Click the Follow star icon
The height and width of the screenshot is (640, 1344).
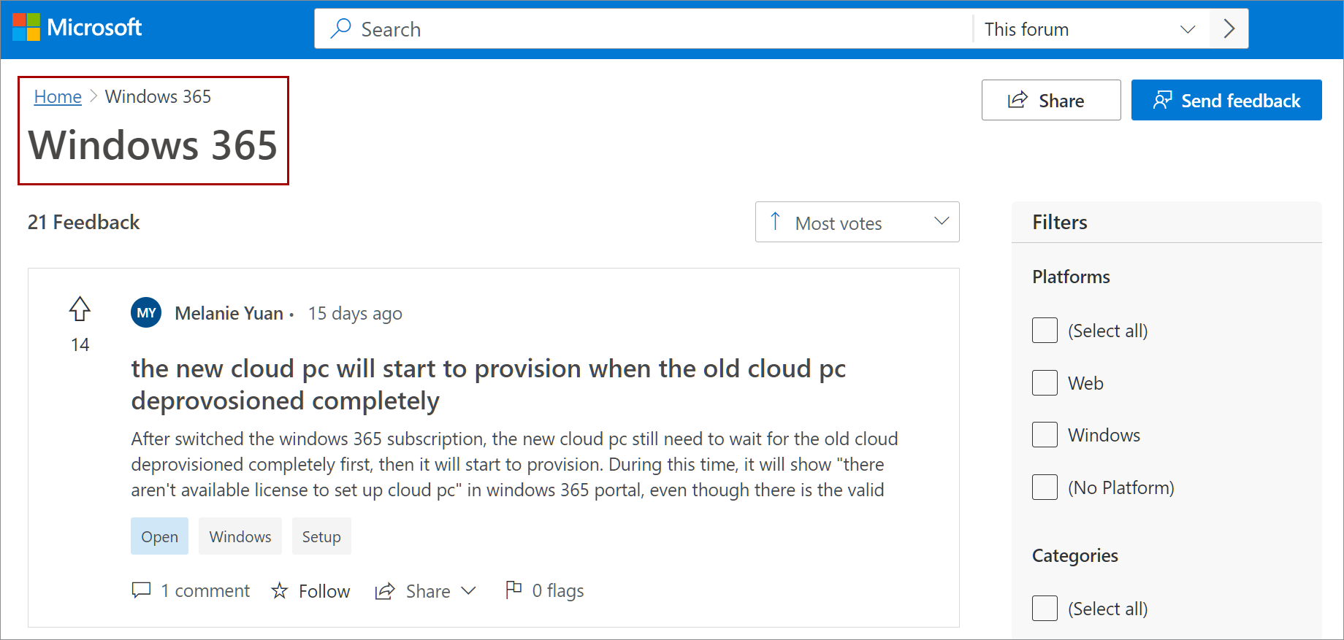click(x=279, y=590)
